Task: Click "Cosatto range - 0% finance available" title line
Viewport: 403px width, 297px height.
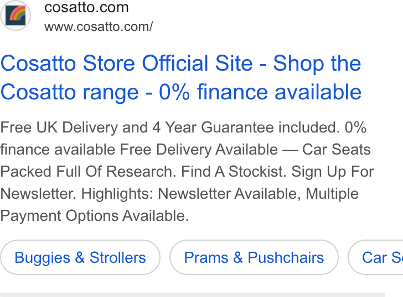Action: 180,92
